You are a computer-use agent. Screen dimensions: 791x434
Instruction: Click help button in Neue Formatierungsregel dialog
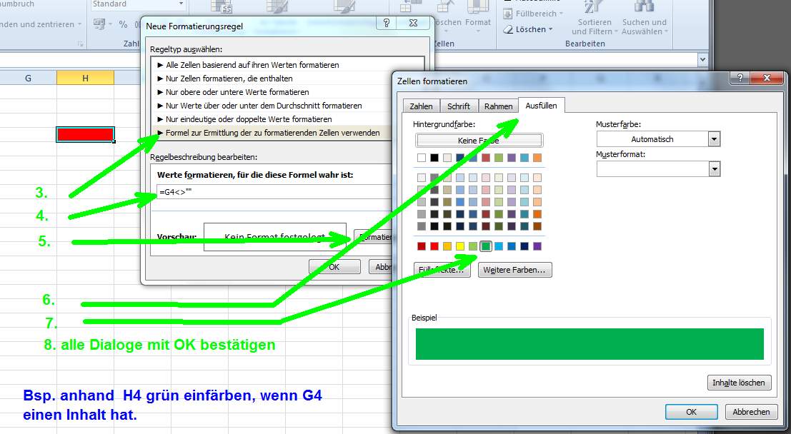coord(387,24)
